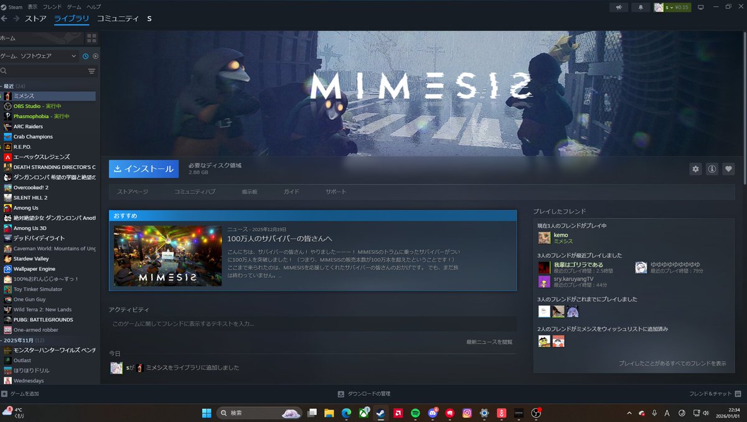Click the Add Game plus icon
The image size is (747, 422).
coord(4,394)
